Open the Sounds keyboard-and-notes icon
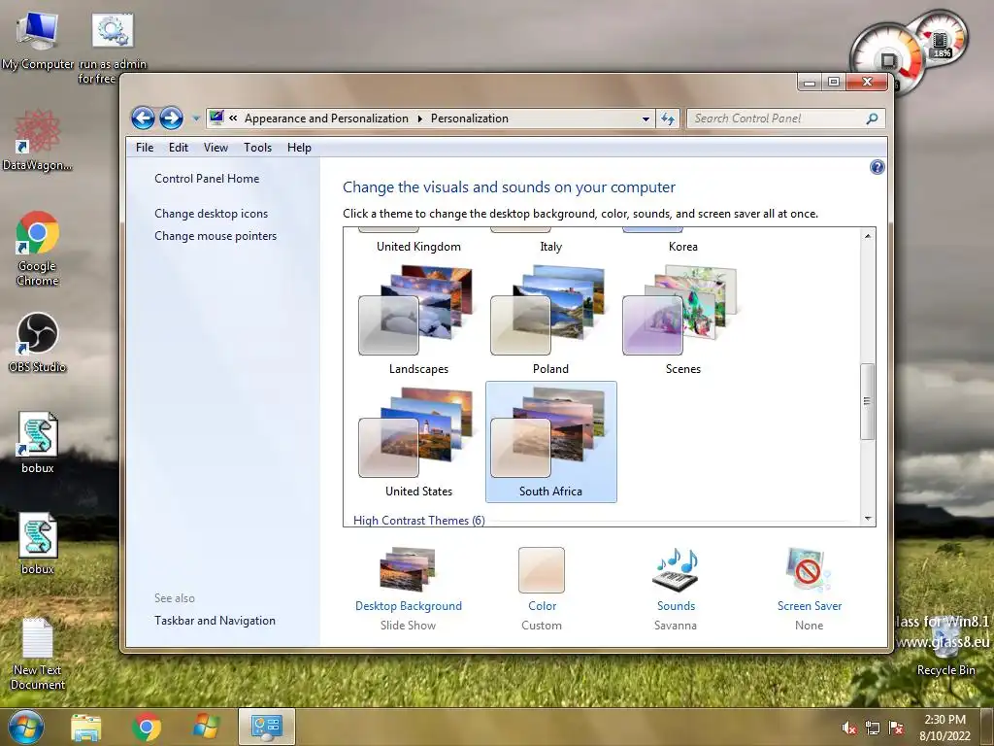 coord(676,569)
